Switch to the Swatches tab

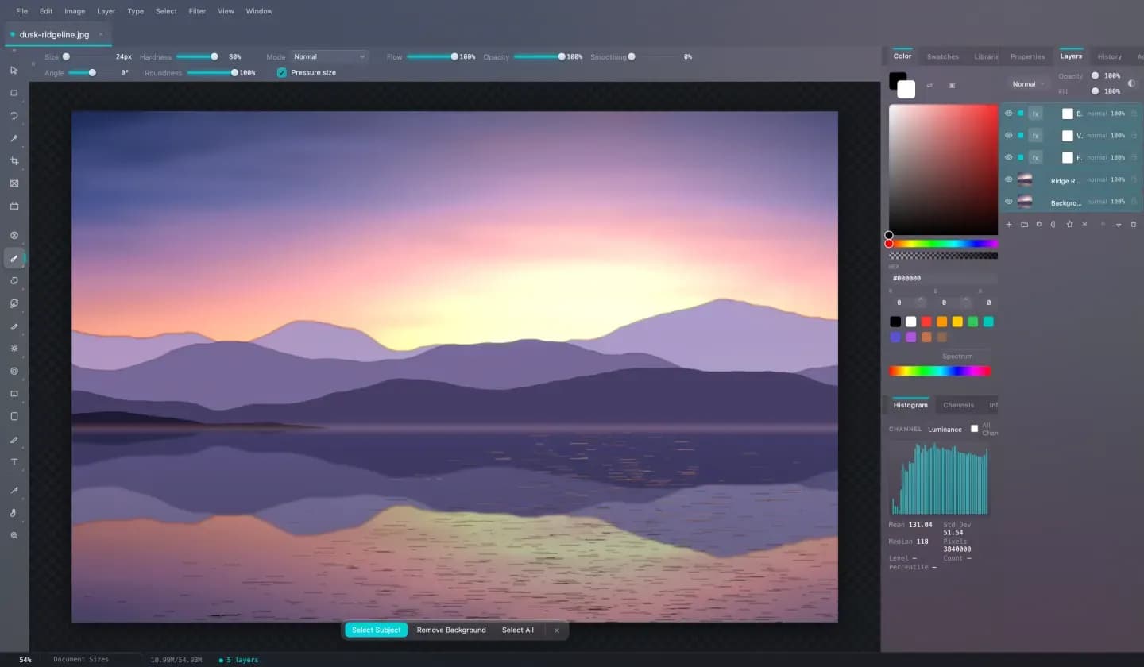click(x=943, y=56)
